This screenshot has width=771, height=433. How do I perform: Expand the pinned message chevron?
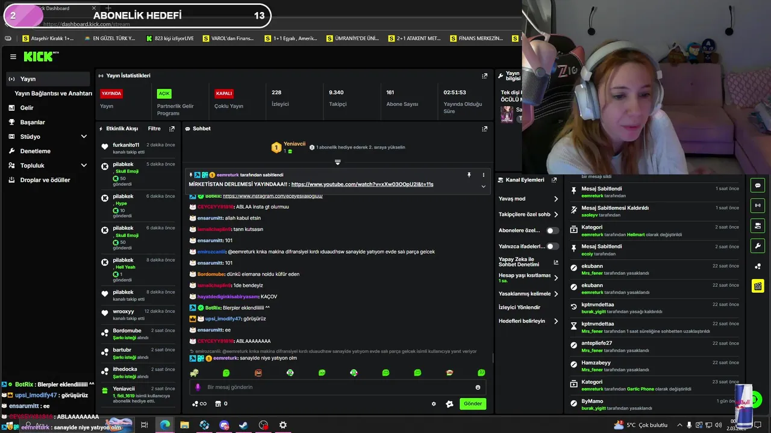tap(483, 186)
